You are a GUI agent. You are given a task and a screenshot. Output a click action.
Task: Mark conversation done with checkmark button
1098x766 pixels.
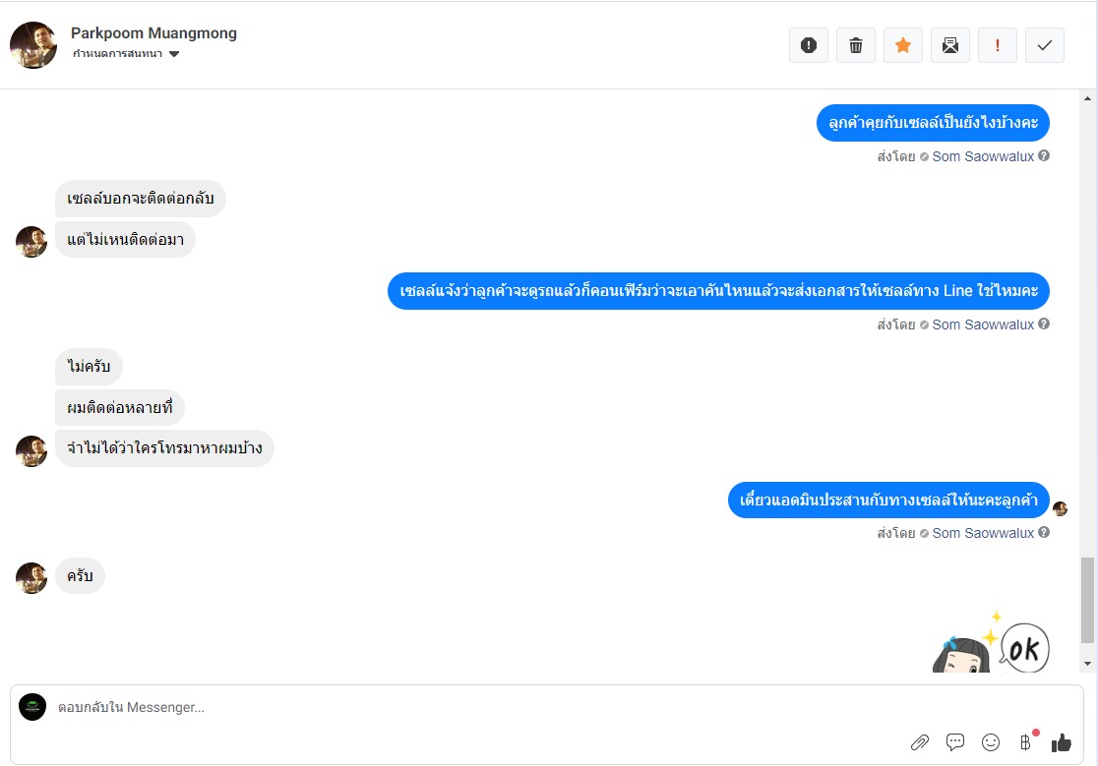click(1045, 45)
